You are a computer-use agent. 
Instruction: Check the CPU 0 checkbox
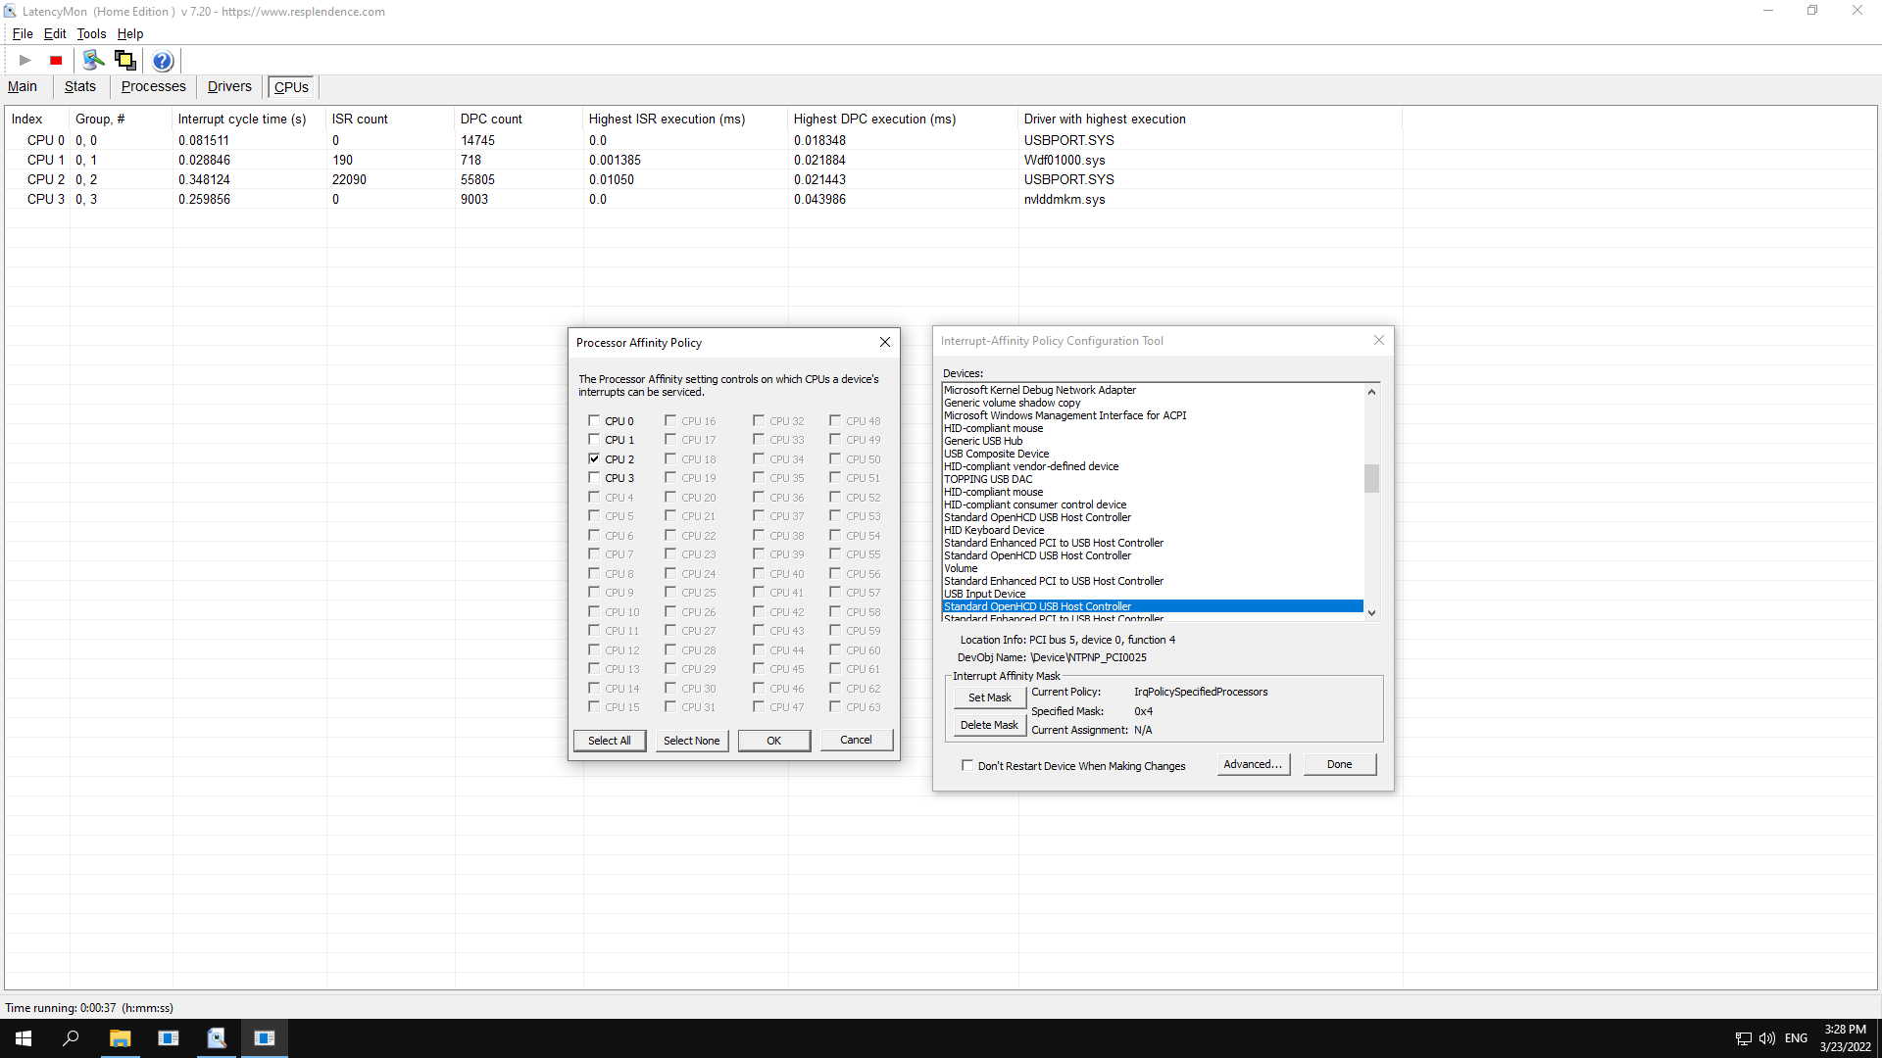594,421
